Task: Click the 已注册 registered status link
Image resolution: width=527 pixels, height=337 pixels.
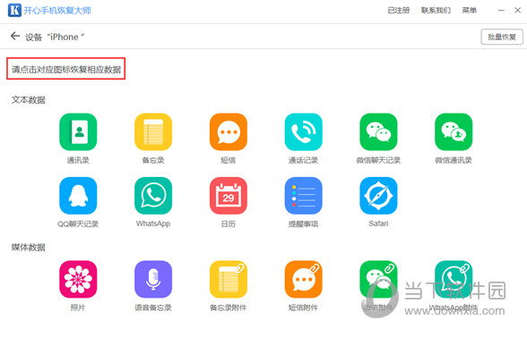Action: pyautogui.click(x=399, y=11)
